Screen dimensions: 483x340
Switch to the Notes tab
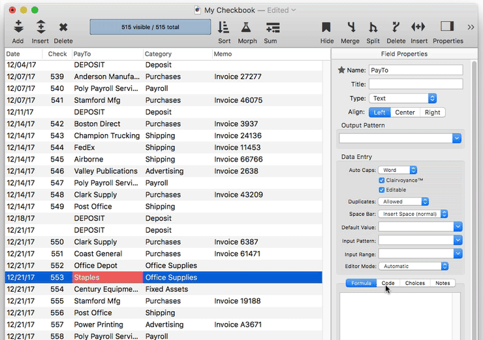pos(443,283)
